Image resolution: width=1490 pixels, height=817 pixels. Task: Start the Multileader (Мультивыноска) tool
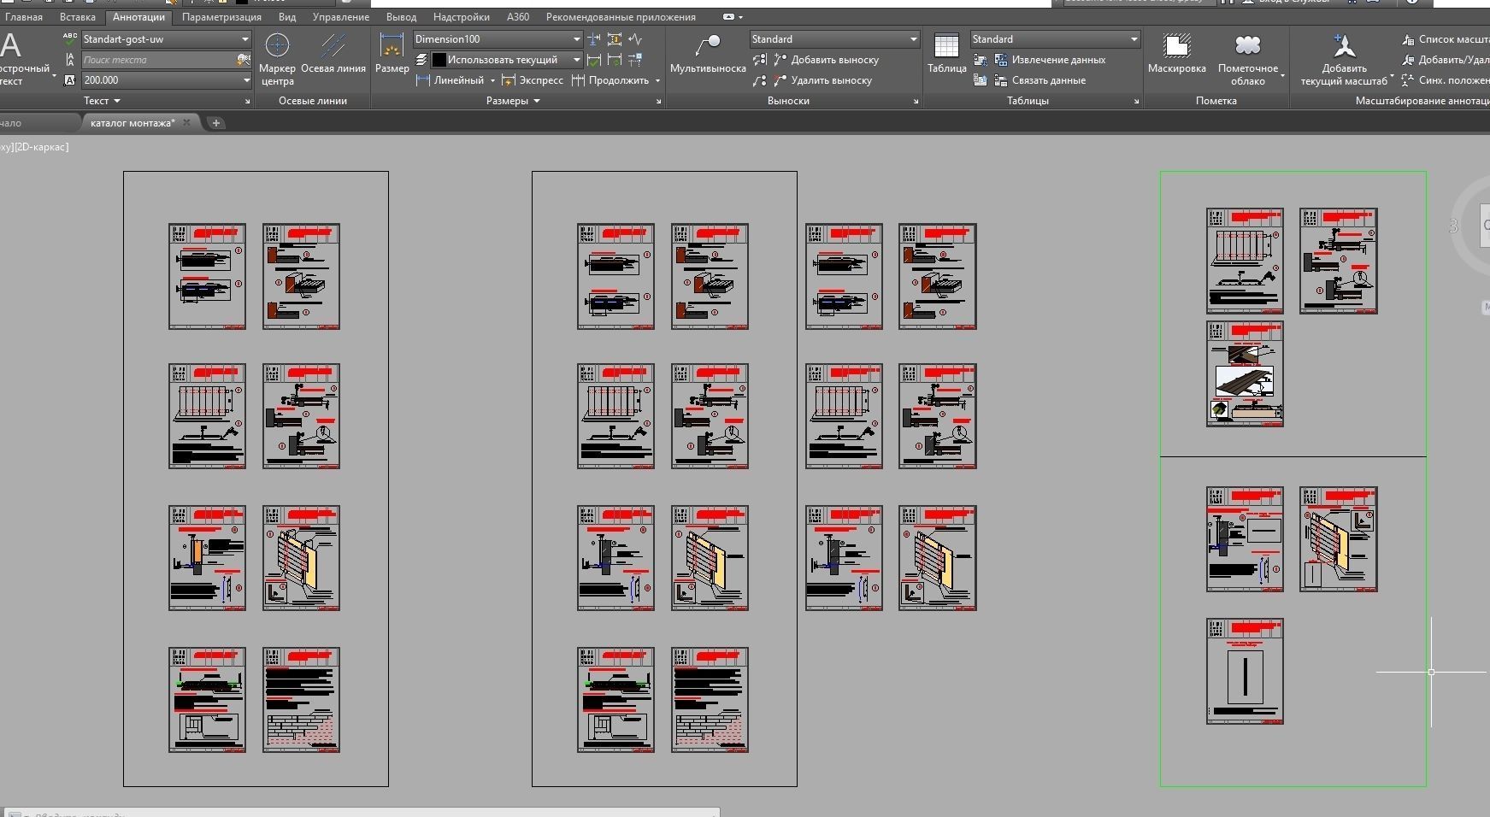[x=708, y=53]
